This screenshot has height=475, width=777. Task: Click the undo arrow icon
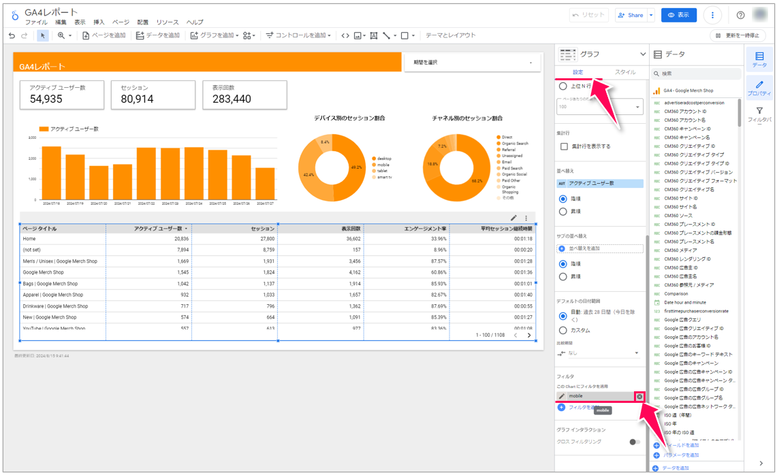point(12,35)
